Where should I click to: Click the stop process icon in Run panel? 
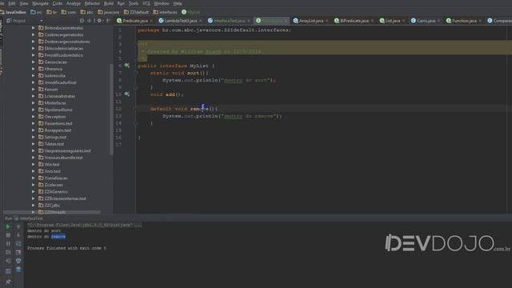[8, 235]
